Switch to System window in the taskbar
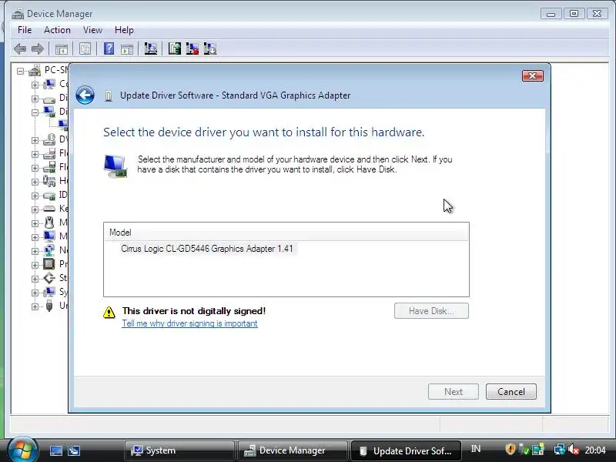616x462 pixels. [x=179, y=450]
